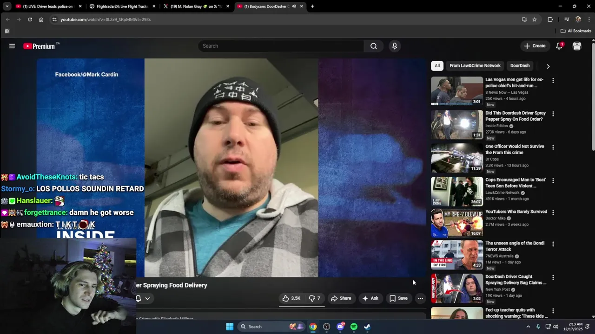Select the All filter chip

[437, 66]
